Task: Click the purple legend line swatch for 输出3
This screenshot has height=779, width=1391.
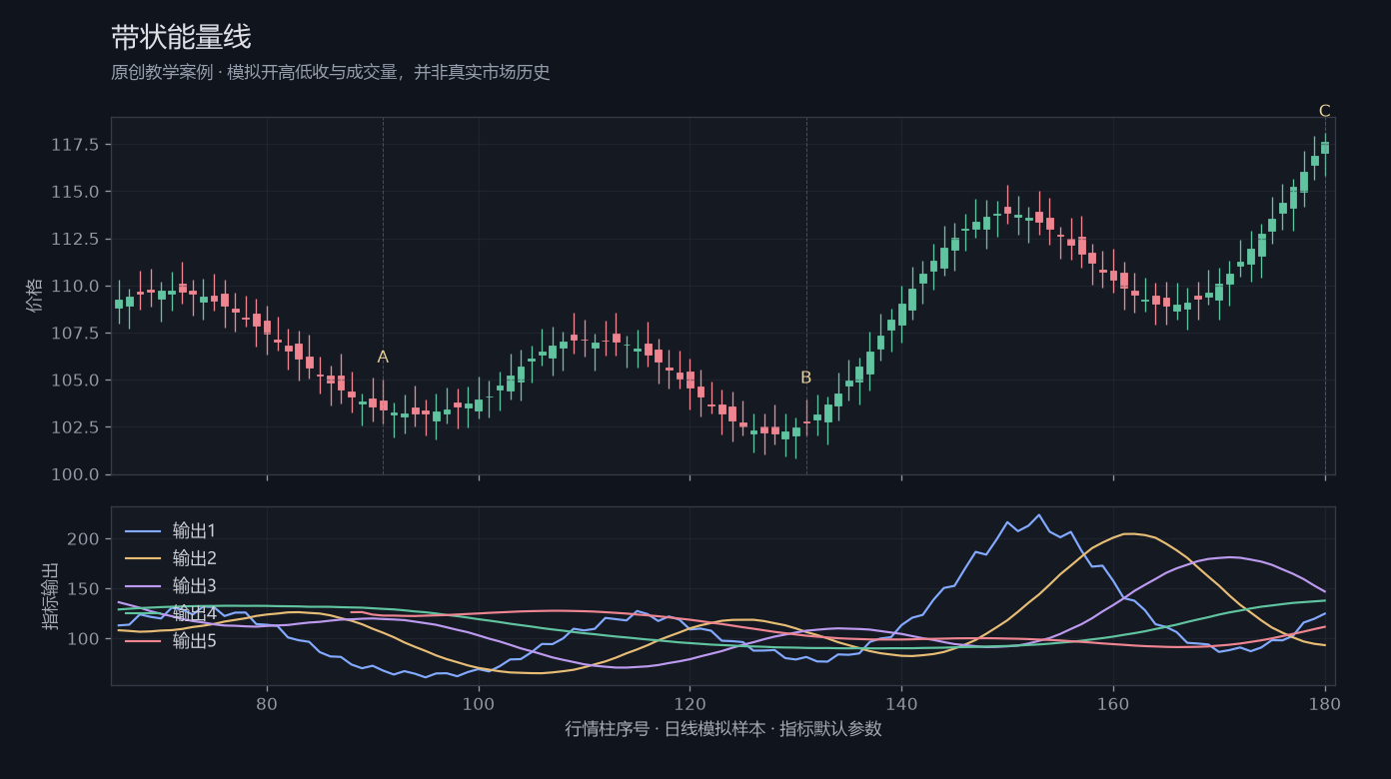Action: pos(142,586)
